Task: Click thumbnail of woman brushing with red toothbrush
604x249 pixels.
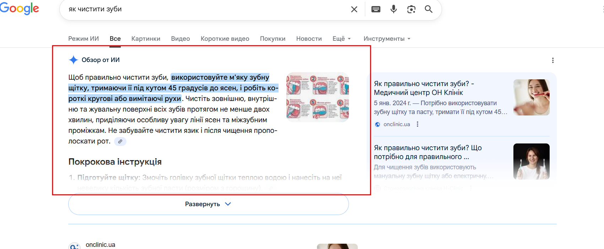Action: pos(532,97)
